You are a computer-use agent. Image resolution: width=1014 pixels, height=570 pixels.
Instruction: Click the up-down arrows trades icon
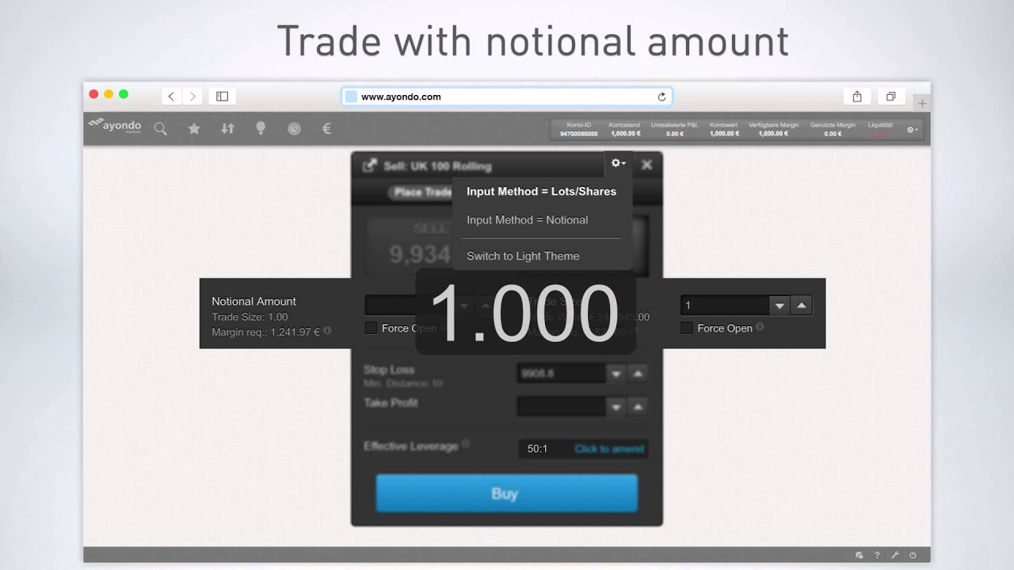(227, 128)
